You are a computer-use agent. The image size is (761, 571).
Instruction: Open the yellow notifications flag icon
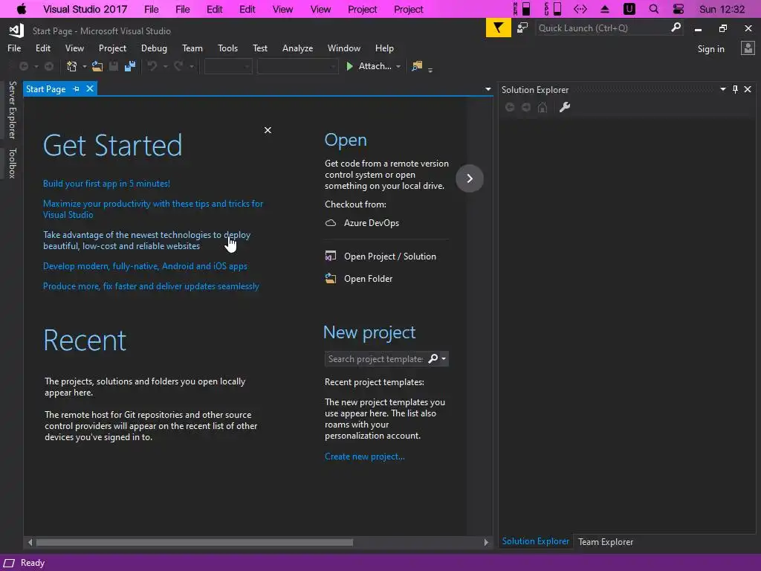(x=499, y=28)
